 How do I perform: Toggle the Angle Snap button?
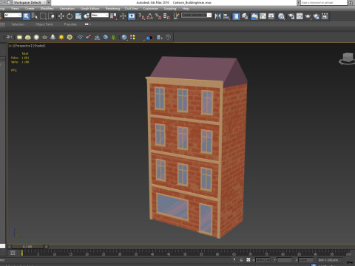click(149, 16)
